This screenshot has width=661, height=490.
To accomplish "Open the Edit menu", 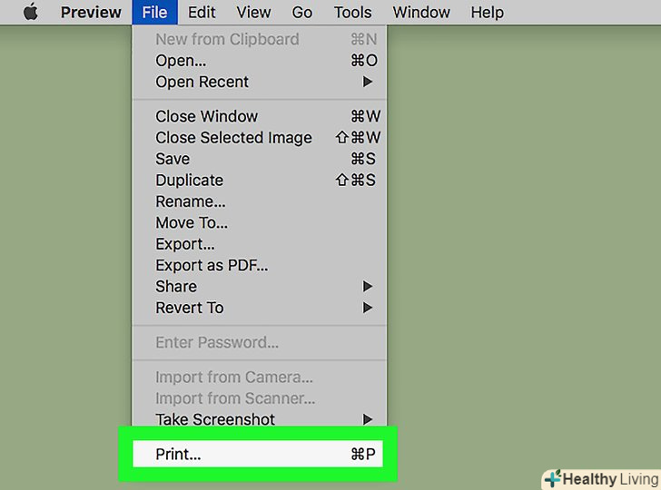I will tap(202, 12).
